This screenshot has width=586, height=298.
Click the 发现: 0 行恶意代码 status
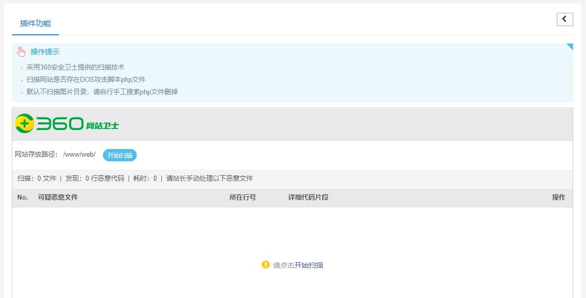(x=95, y=179)
